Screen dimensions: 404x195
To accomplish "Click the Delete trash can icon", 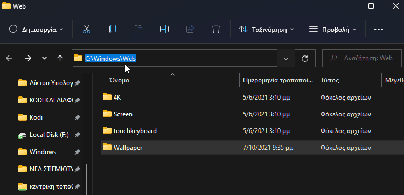I will [x=215, y=29].
